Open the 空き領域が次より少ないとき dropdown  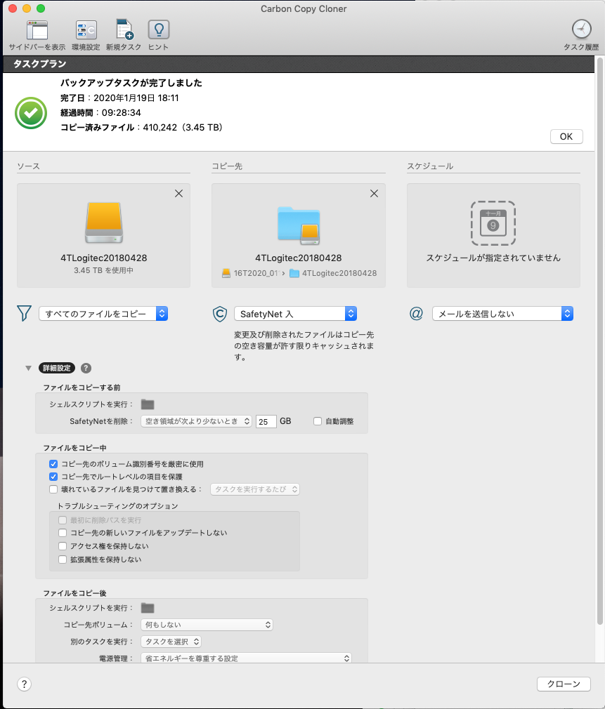pos(196,421)
